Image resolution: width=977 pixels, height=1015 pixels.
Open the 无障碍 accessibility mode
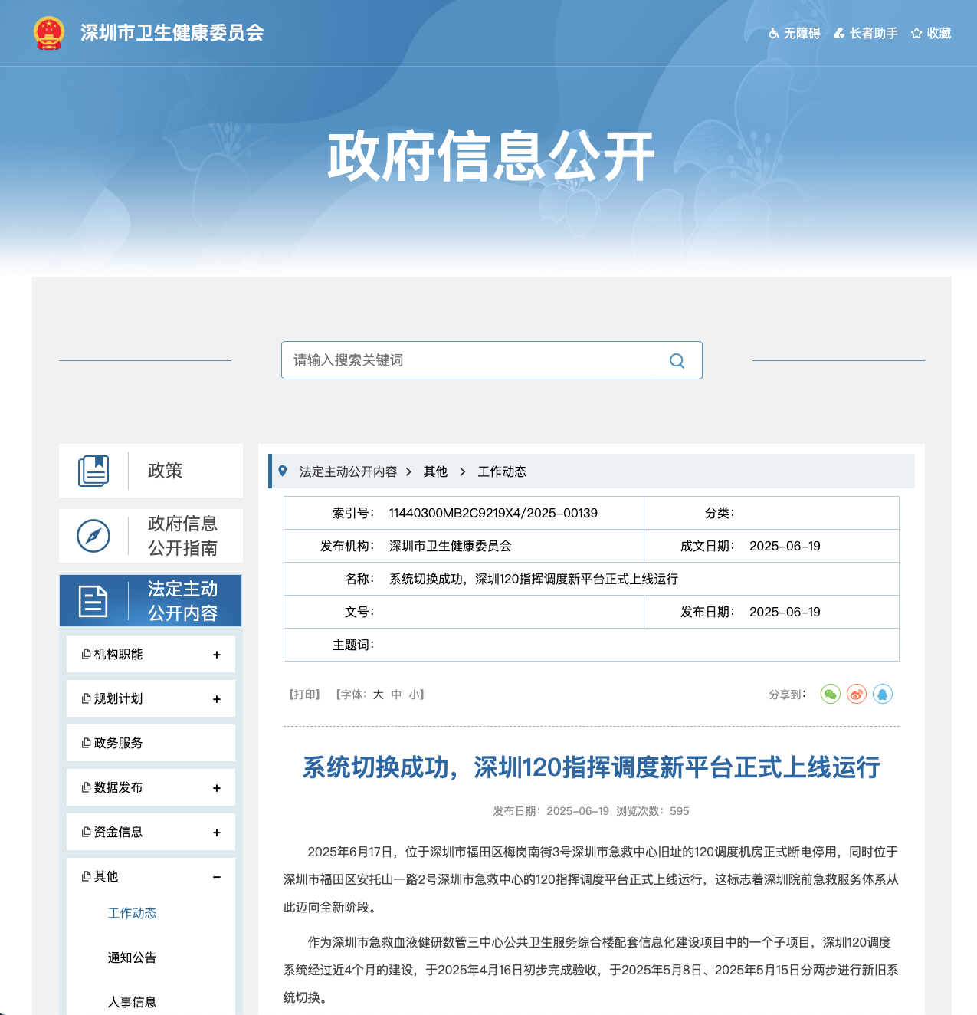tap(795, 34)
